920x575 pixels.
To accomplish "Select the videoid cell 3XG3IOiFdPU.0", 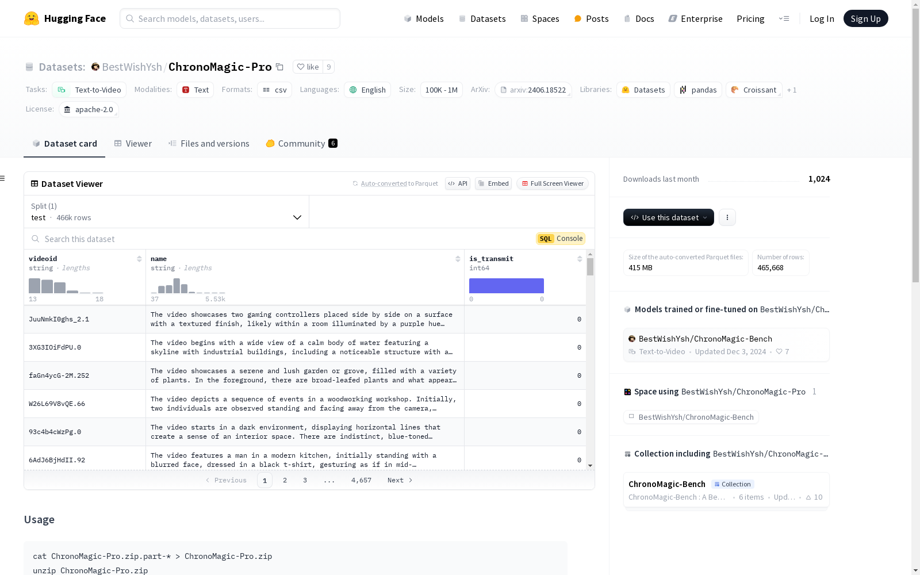I will pos(85,347).
